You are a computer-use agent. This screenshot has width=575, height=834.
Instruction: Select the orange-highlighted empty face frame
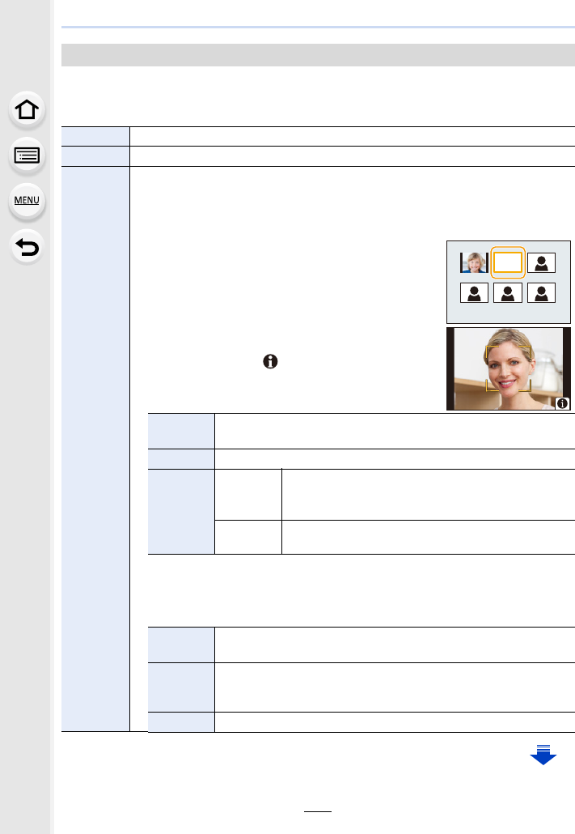tap(508, 262)
